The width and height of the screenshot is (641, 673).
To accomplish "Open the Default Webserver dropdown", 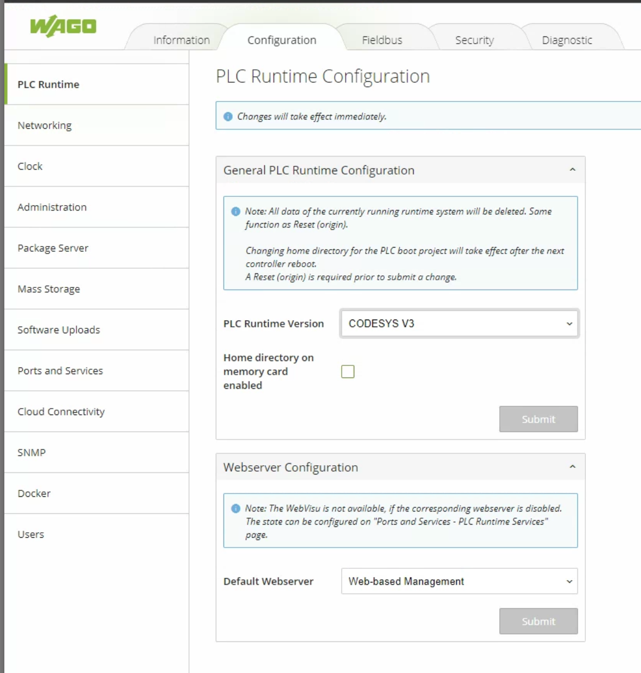I will click(459, 581).
